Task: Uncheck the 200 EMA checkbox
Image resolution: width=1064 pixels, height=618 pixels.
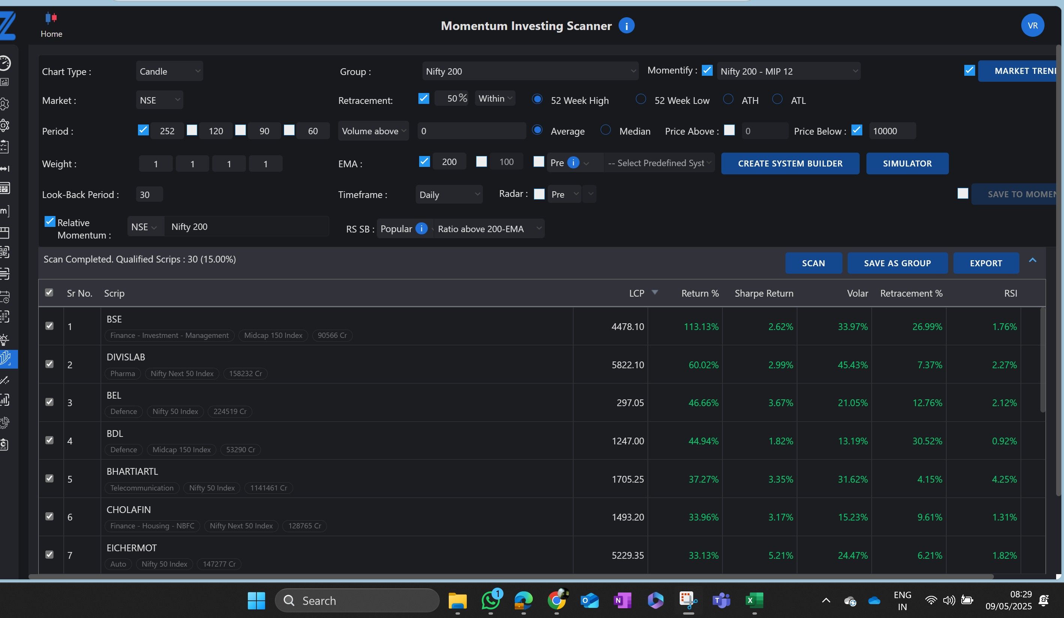Action: click(424, 161)
